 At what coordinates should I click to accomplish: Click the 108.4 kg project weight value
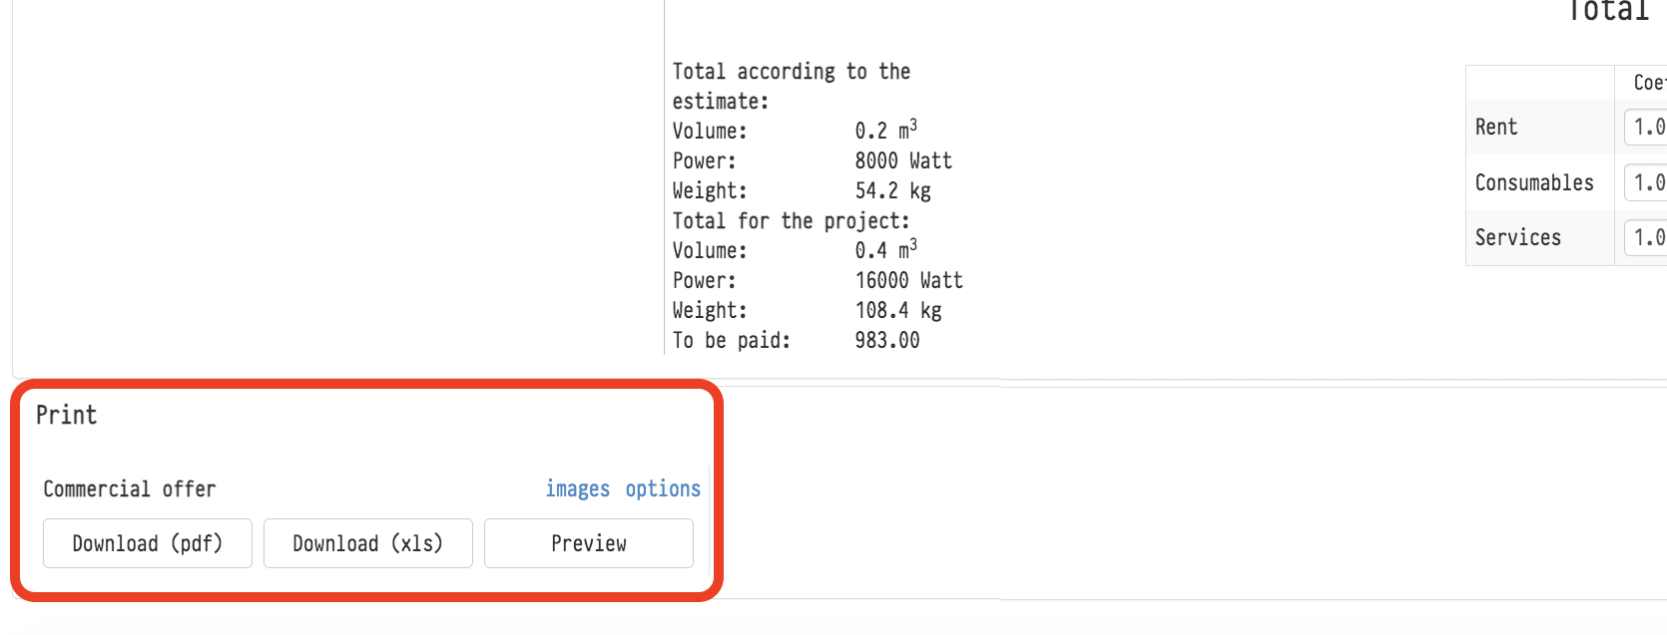point(898,310)
